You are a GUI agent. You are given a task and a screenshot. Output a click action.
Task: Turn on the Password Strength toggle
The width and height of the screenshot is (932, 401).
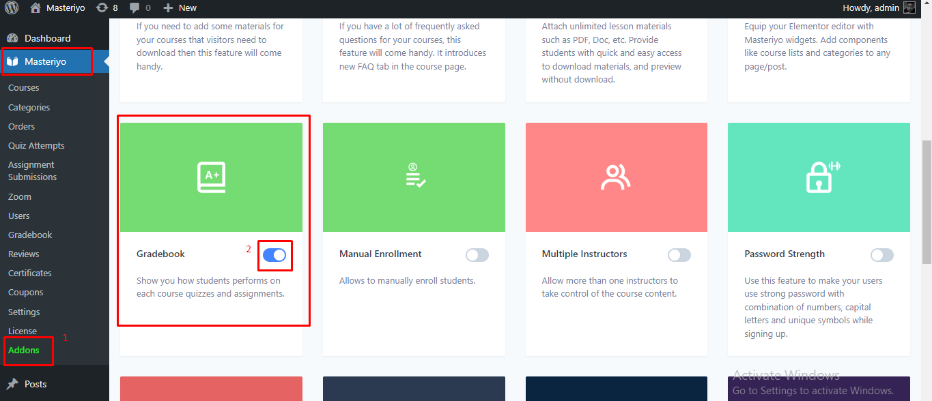(882, 255)
